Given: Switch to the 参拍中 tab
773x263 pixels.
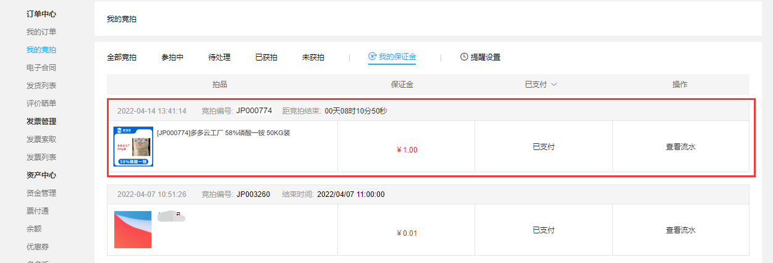Looking at the screenshot, I should 172,57.
